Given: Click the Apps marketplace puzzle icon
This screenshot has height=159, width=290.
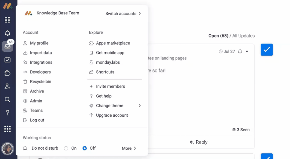Looking at the screenshot, I should (x=91, y=43).
